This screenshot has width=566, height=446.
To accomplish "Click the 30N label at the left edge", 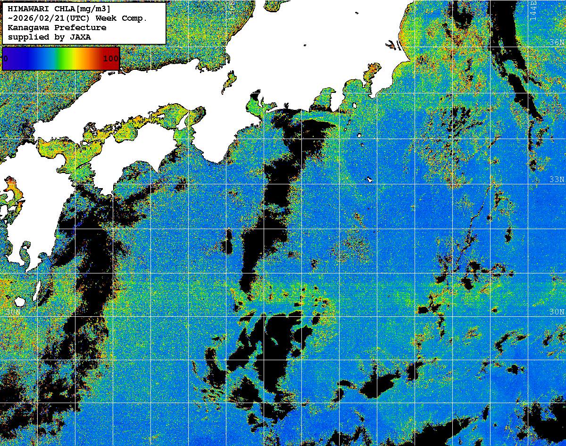I will [x=14, y=312].
